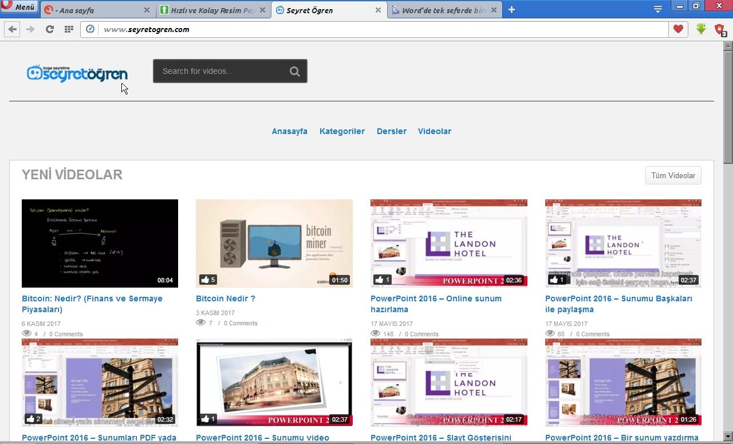The image size is (733, 444).
Task: Open the Sunumu Başkaları ile paylaşma thumbnail
Action: pos(623,243)
